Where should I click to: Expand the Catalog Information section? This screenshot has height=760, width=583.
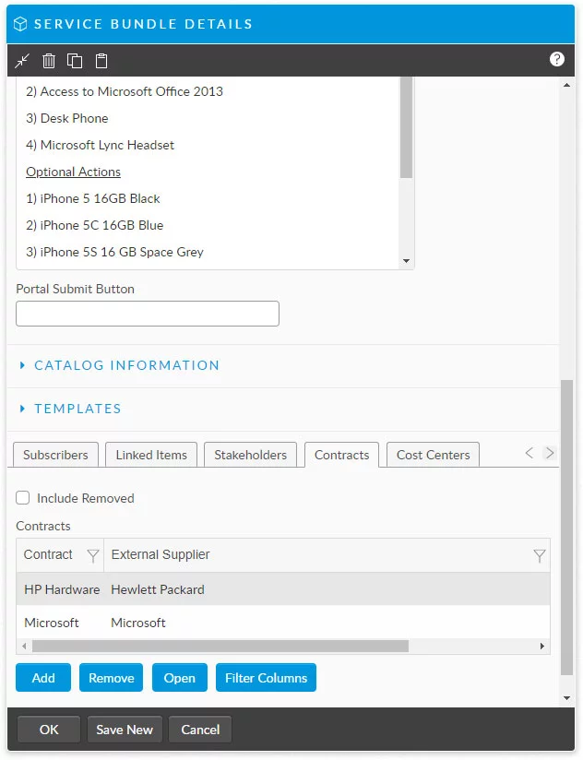tap(126, 365)
